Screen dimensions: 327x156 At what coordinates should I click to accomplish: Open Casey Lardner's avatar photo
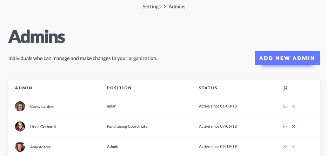point(20,106)
